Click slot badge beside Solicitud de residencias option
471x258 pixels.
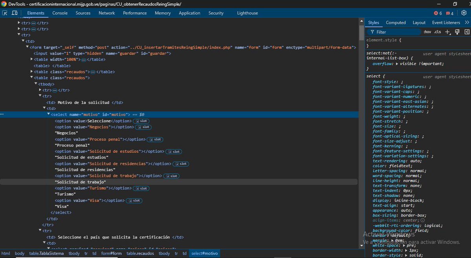(x=181, y=164)
